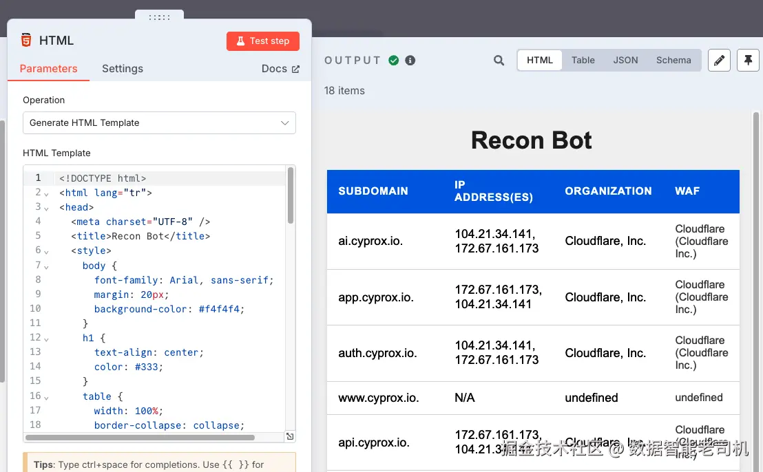This screenshot has height=472, width=763.
Task: Click the green output success checkmark
Action: 394,61
